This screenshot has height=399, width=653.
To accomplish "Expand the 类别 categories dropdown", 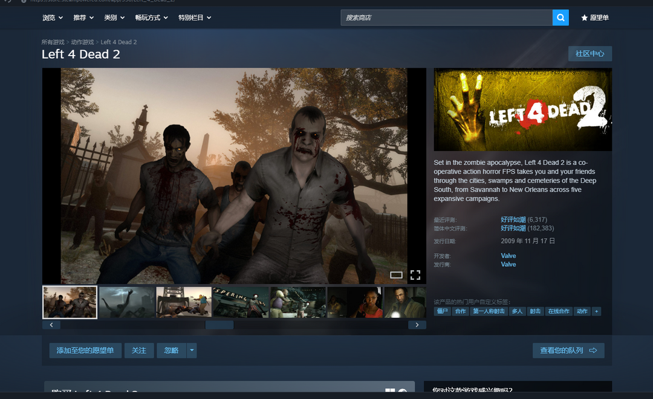I will click(x=114, y=18).
